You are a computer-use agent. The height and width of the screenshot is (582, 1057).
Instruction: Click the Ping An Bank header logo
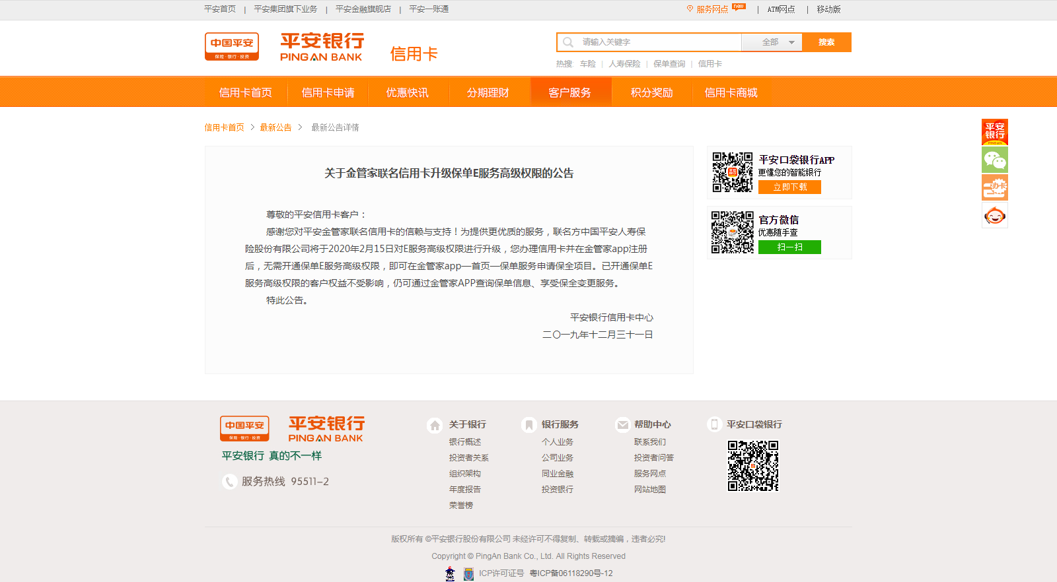(x=322, y=48)
